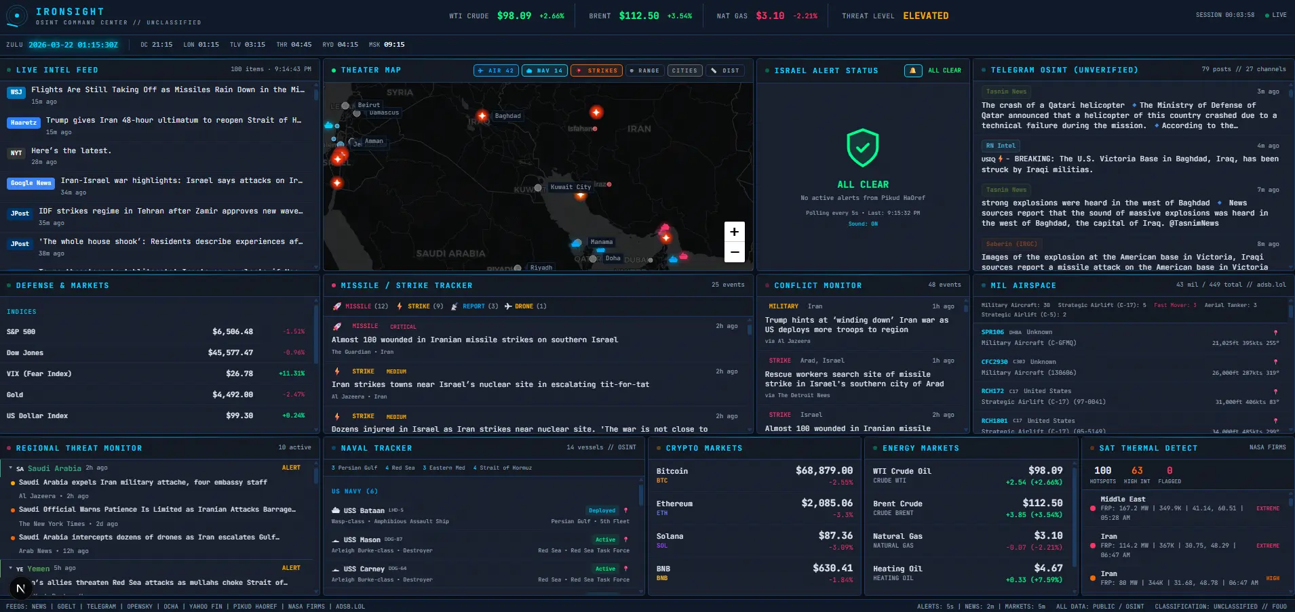
Task: Collapse the Saudi Arabia threat group
Action: click(x=11, y=468)
